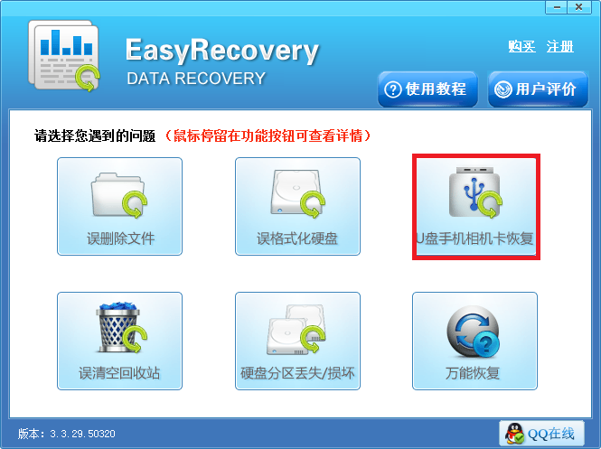Image resolution: width=601 pixels, height=449 pixels.
Task: Open the 万能恢复 sphere icon
Action: (474, 332)
